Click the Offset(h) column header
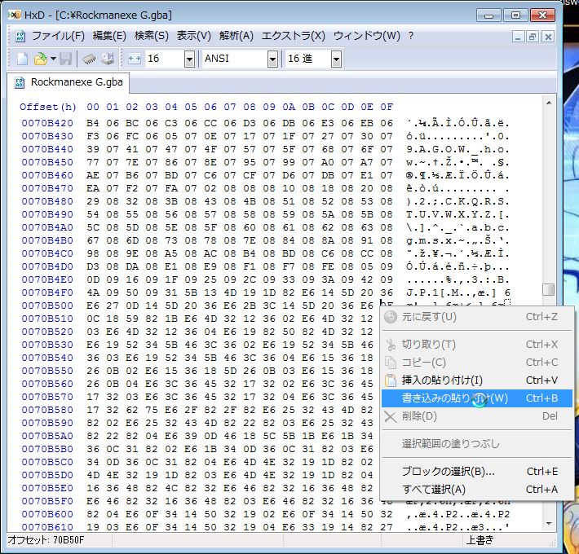This screenshot has height=554, width=579. (48, 107)
